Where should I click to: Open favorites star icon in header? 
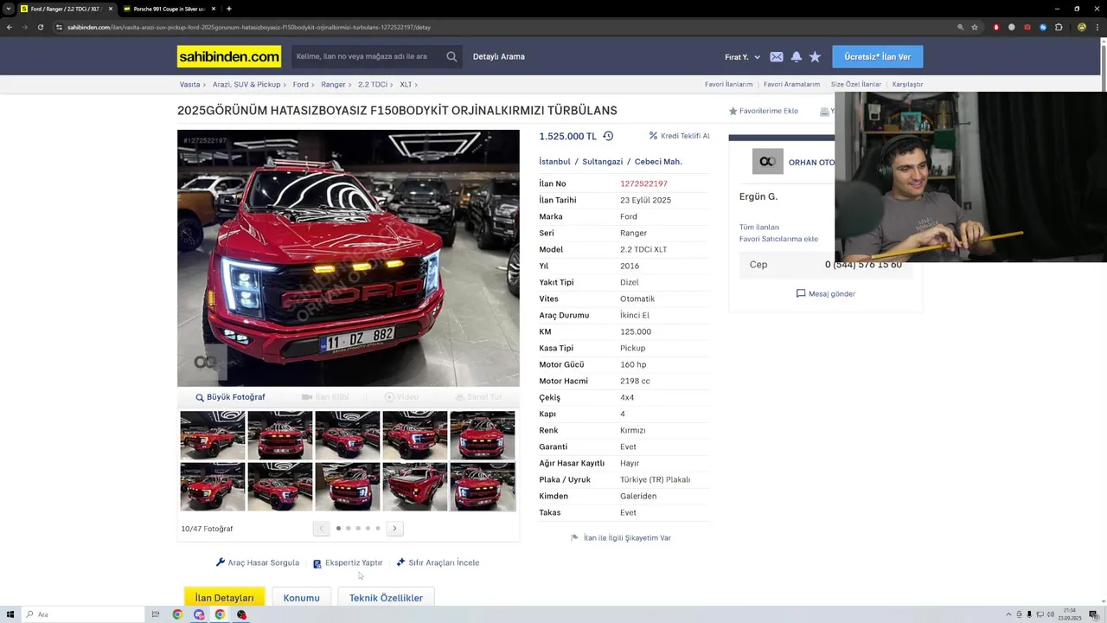tap(815, 57)
